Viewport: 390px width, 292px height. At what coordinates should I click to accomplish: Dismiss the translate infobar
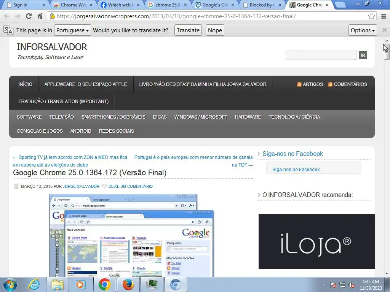click(x=385, y=30)
